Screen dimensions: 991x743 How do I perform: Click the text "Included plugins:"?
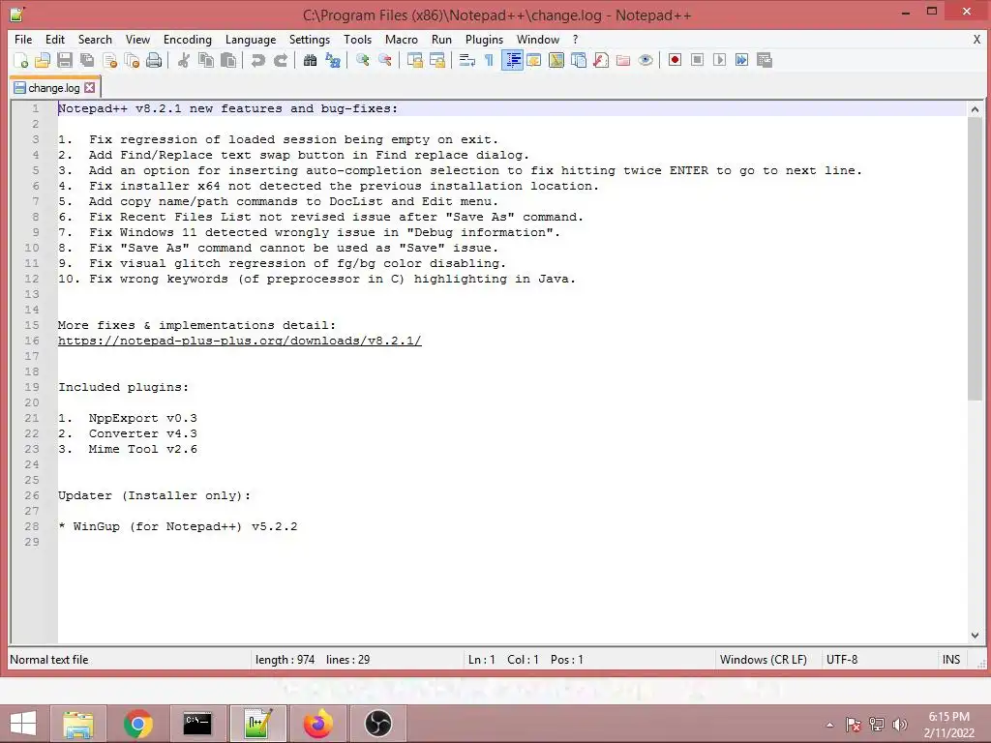123,387
